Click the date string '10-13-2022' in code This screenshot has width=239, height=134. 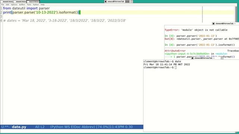coord(46,12)
